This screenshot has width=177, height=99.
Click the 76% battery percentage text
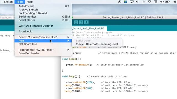(162, 2)
